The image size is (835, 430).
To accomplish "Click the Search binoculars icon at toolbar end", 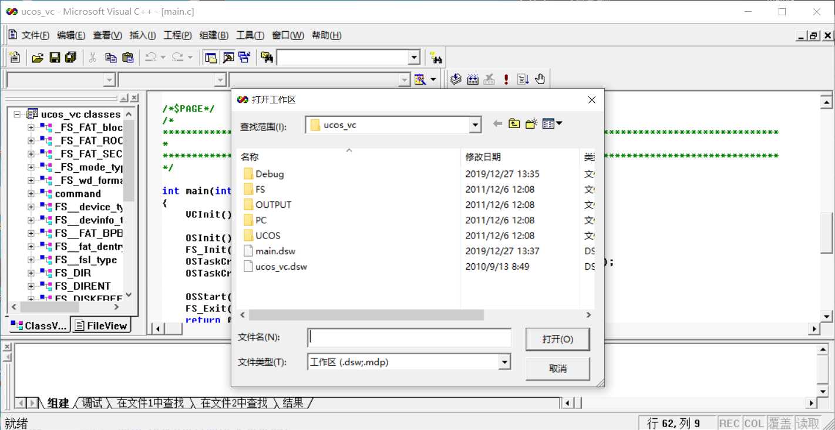I will pyautogui.click(x=435, y=57).
